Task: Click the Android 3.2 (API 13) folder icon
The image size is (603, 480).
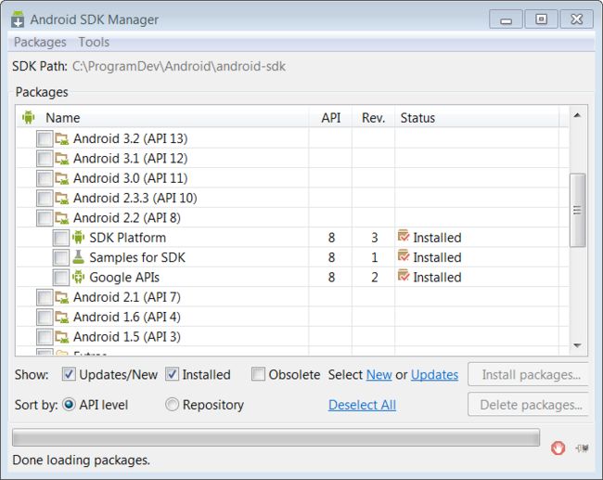Action: [x=61, y=138]
